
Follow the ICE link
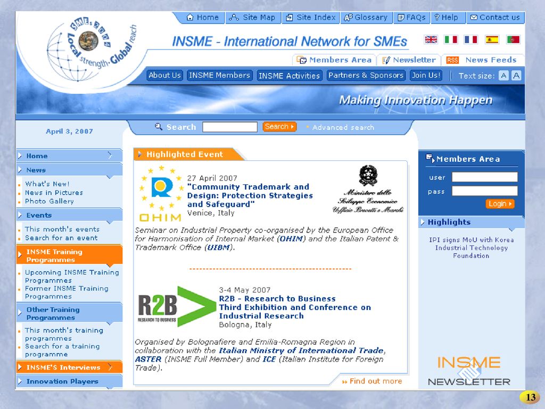(x=269, y=359)
